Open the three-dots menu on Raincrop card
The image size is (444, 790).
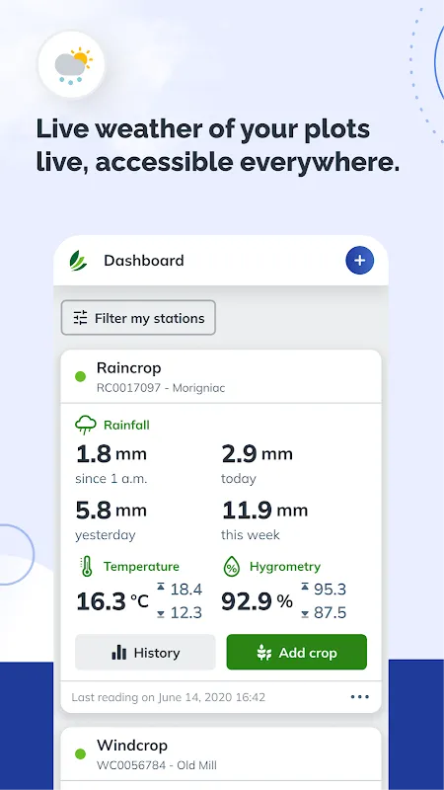[359, 697]
